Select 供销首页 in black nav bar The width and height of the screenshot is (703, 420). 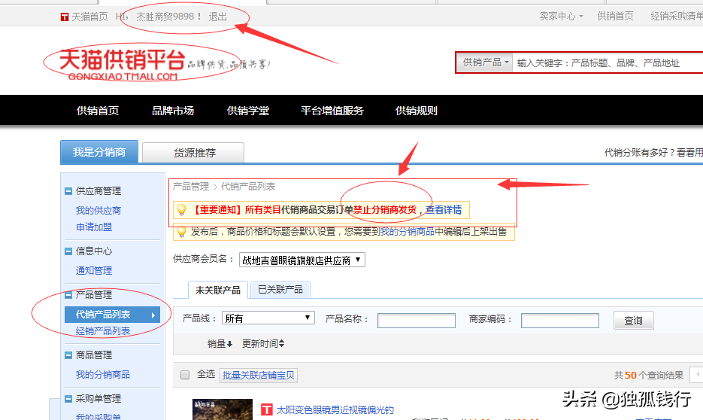(98, 111)
